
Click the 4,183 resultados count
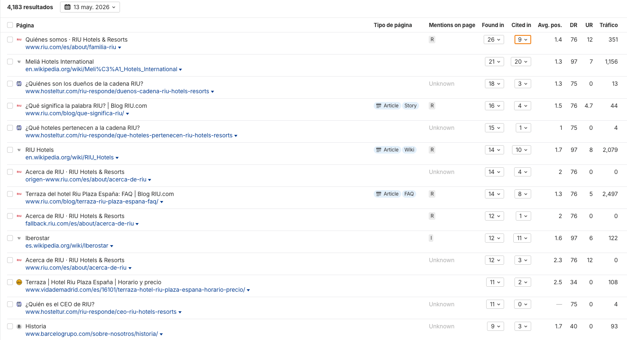tap(30, 7)
